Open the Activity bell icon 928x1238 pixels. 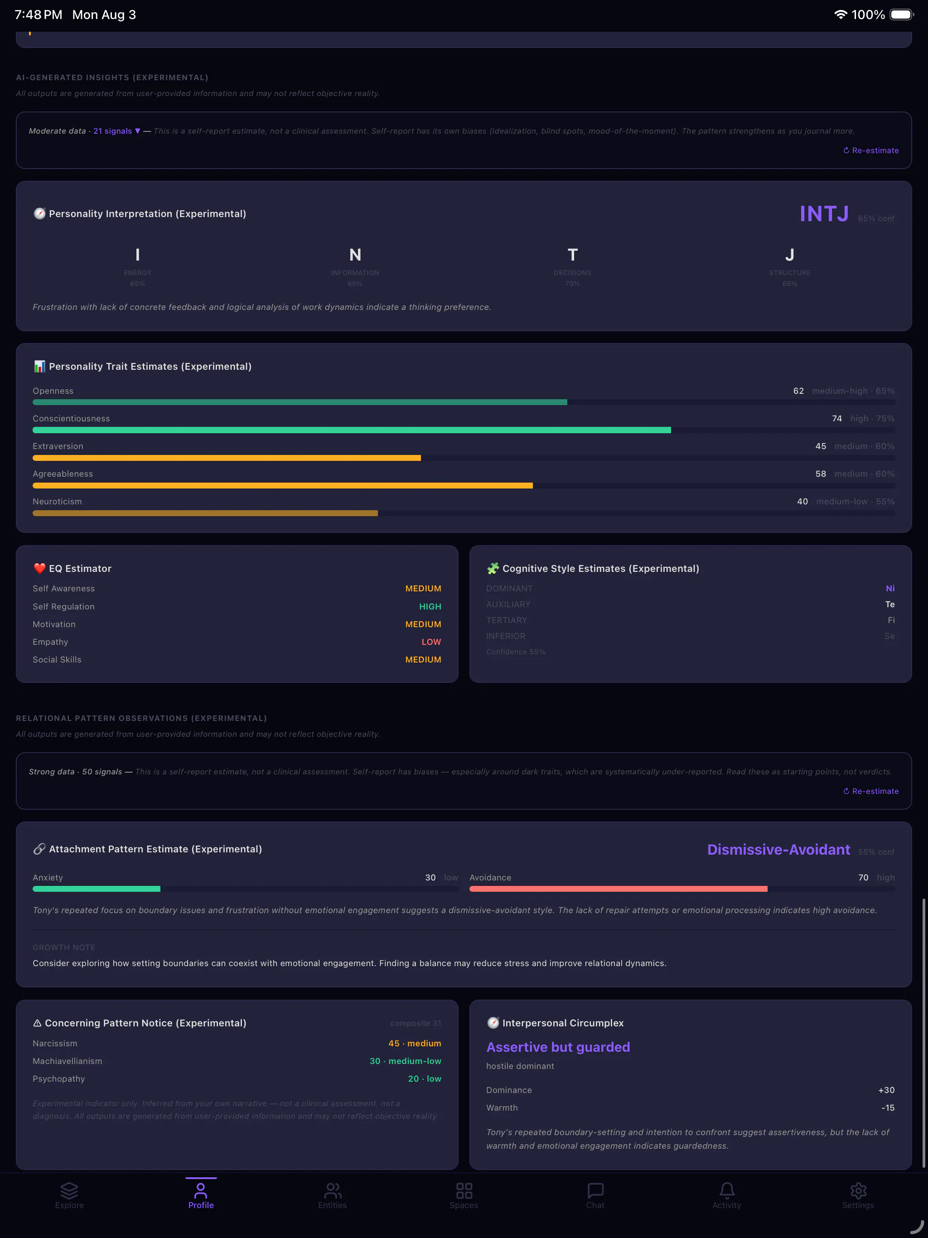point(726,1190)
